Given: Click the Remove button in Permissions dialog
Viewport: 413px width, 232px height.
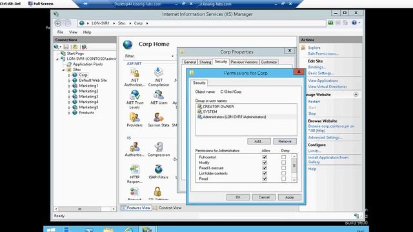Looking at the screenshot, I should [x=285, y=141].
